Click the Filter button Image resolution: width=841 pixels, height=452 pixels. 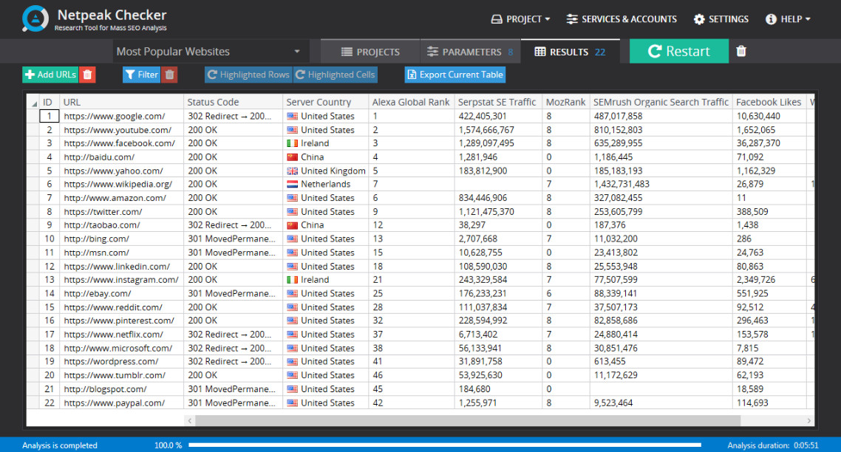pos(142,75)
